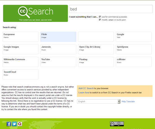155x129 pixels.
Task: Toggle 'use for commercial purposes' checkbox
Action: click(100, 17)
